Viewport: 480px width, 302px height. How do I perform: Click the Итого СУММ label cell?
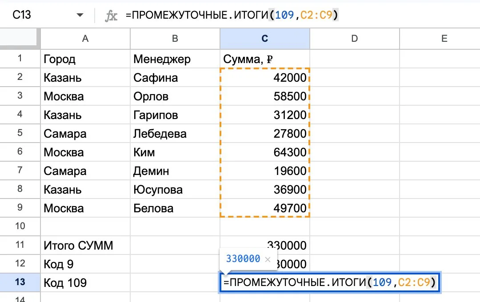pyautogui.click(x=85, y=246)
